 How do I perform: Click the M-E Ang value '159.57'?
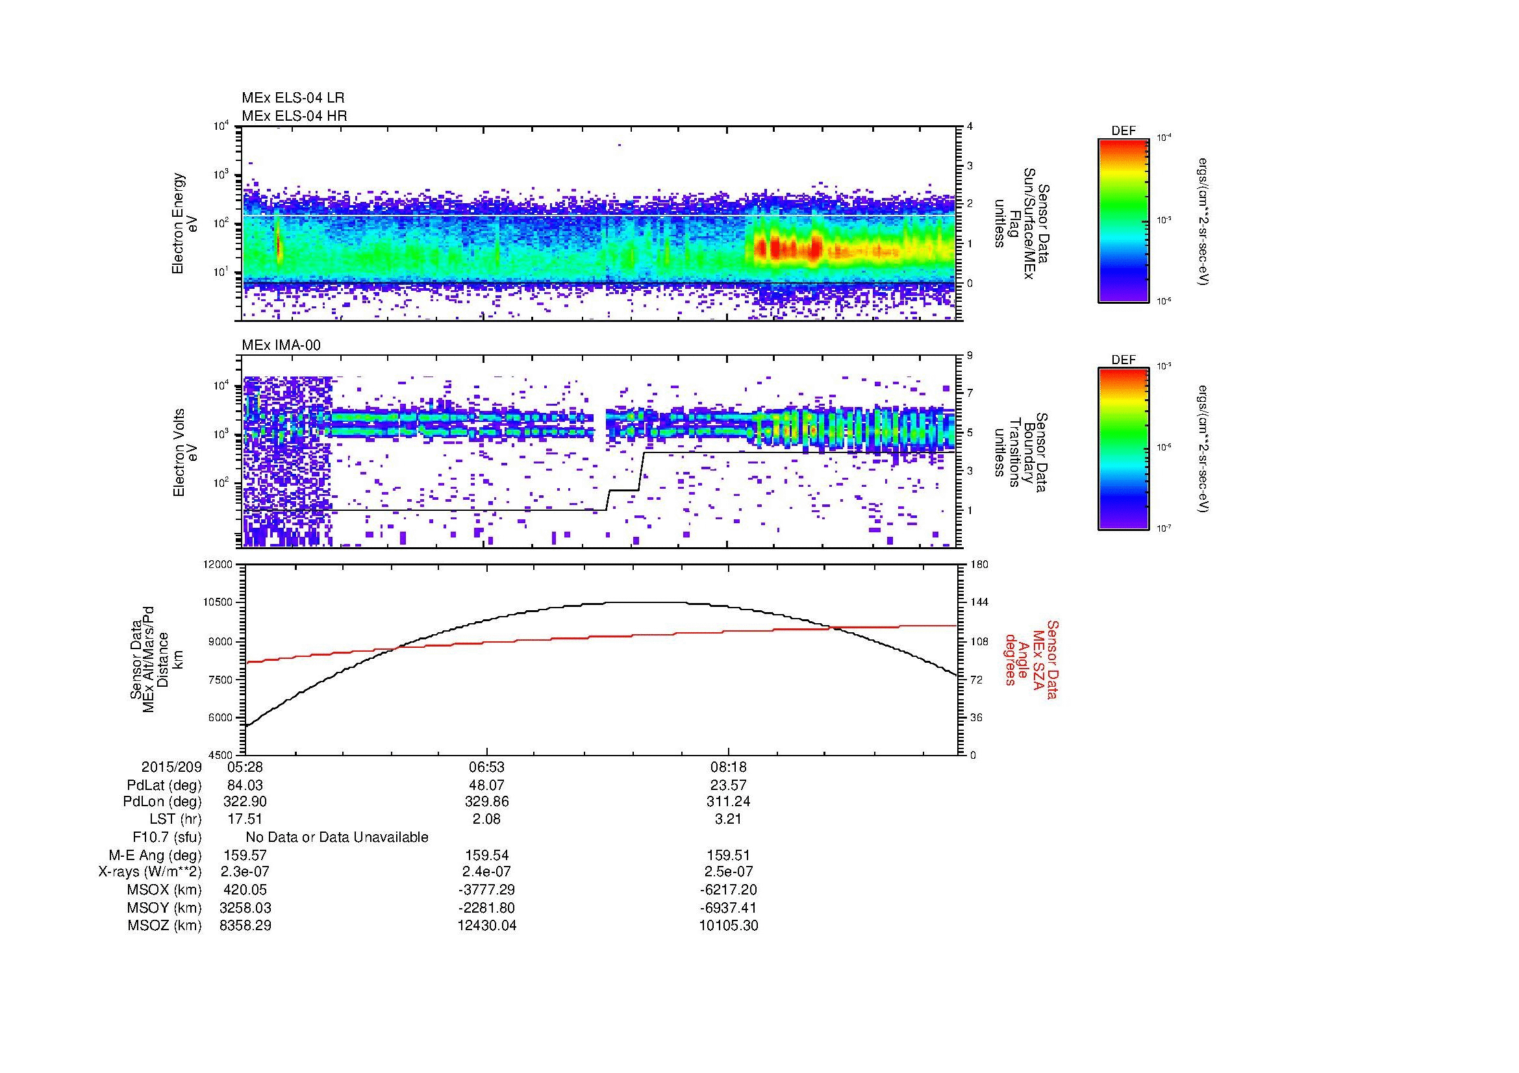(245, 855)
